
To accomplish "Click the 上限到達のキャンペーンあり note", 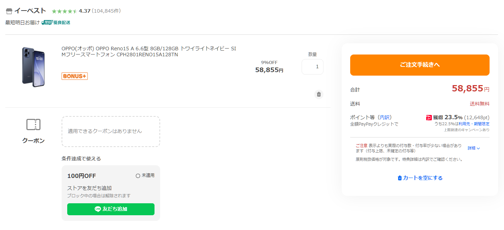I will 467,130.
